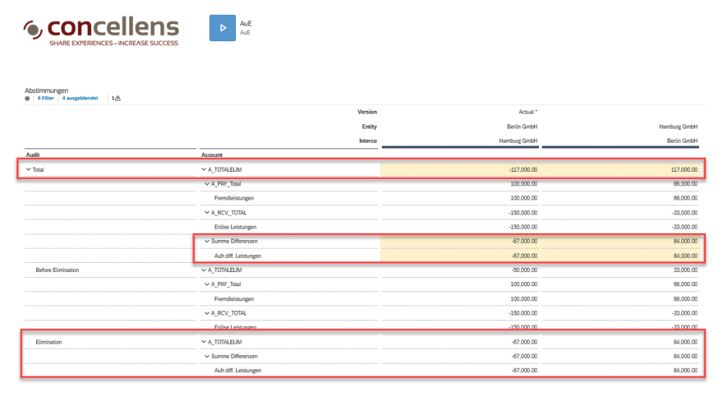
Task: Select the highlighted -117,000.00 cell
Action: pos(520,170)
